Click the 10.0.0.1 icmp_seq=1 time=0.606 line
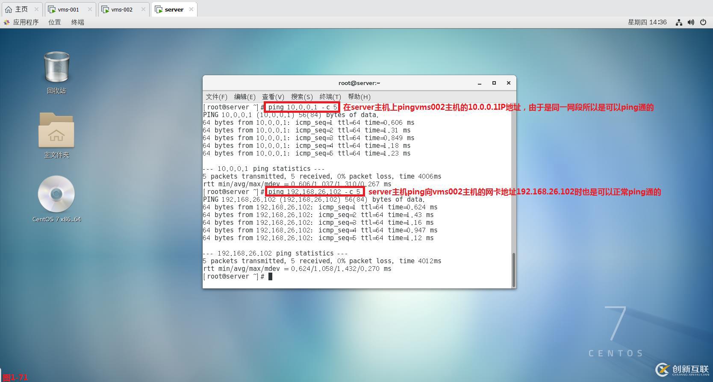 point(309,123)
